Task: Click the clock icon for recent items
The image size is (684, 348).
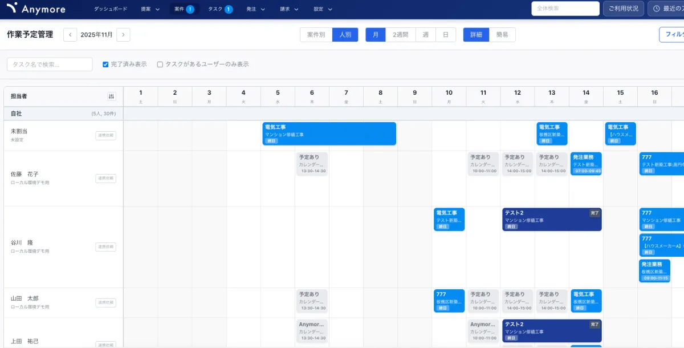Action: pos(657,9)
